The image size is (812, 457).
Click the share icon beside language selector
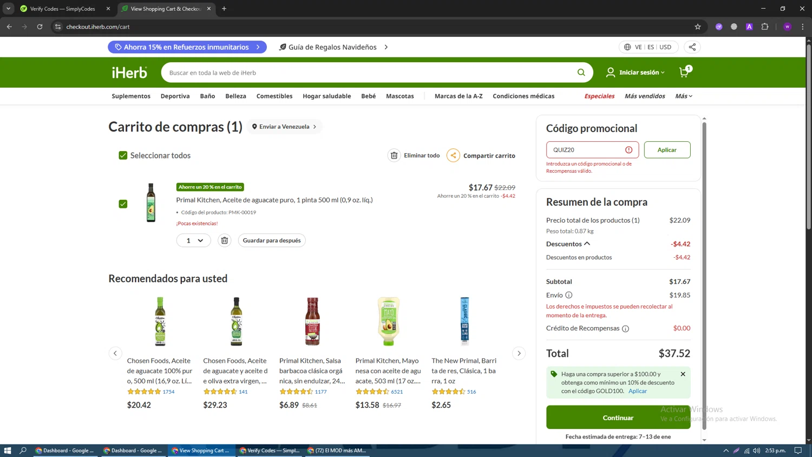pos(692,47)
